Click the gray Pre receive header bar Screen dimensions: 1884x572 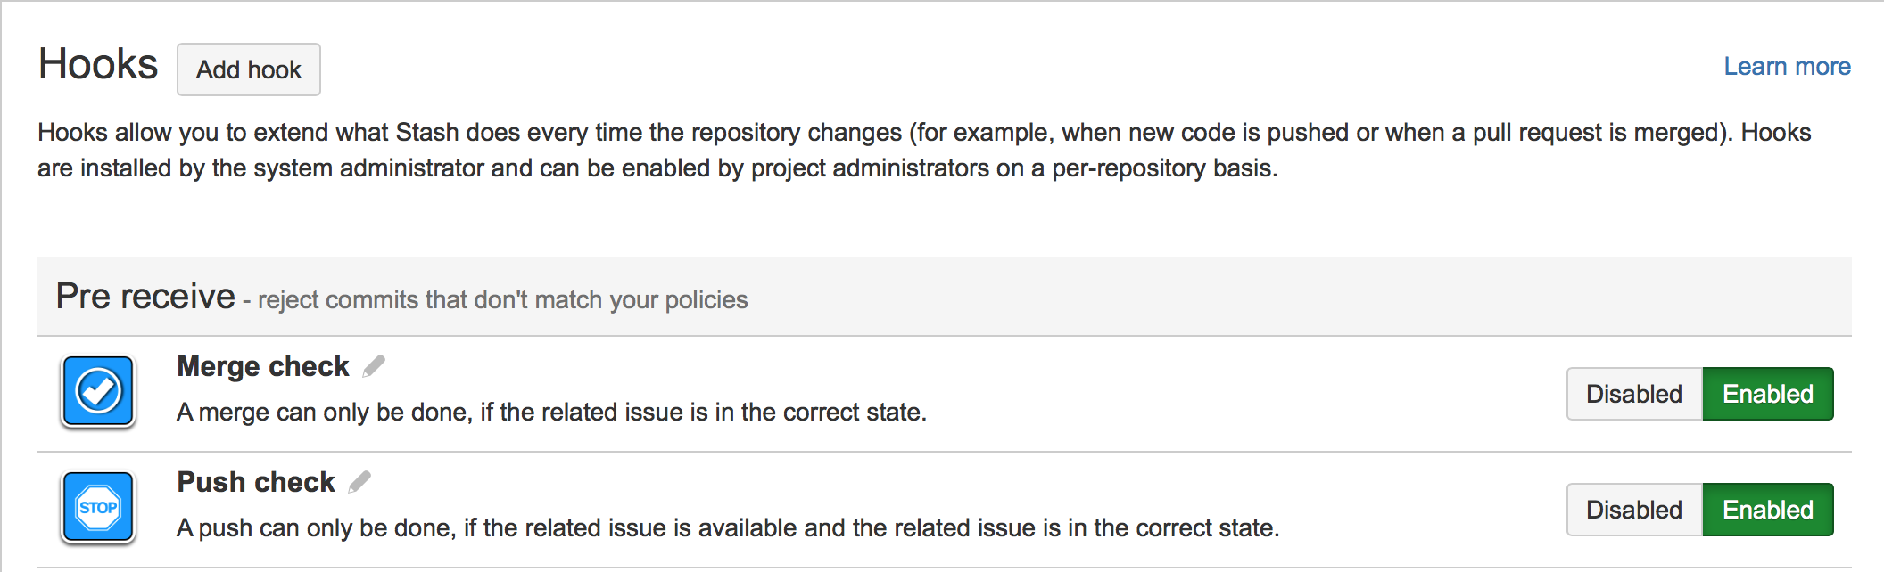[1249, 297]
